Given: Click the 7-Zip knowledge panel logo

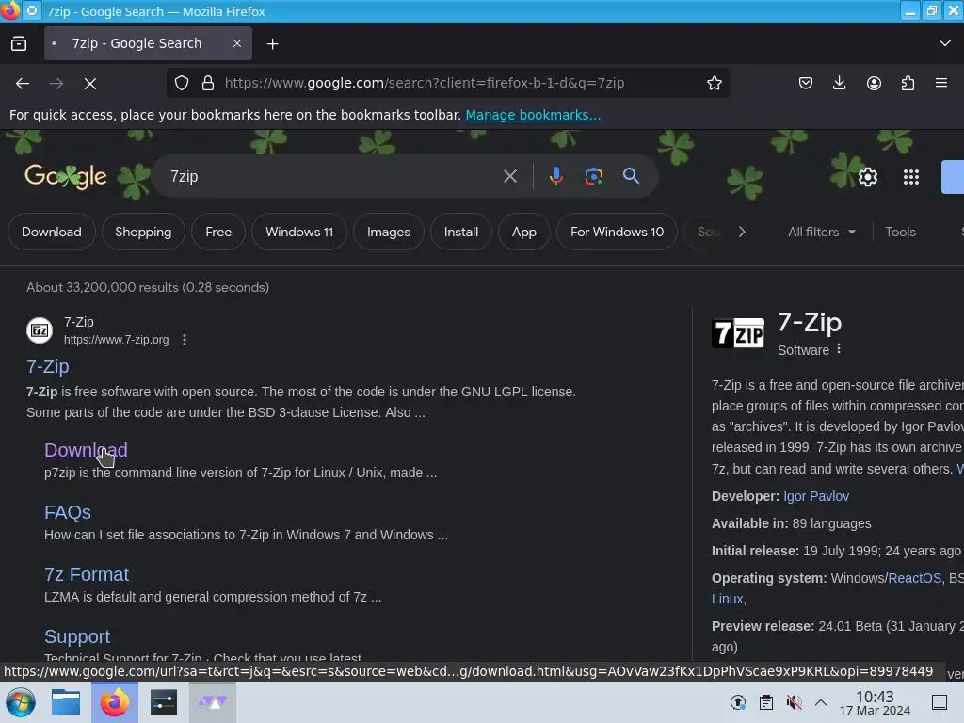Looking at the screenshot, I should [738, 333].
